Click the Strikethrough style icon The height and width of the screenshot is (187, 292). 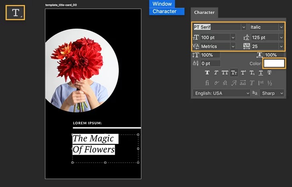click(270, 72)
